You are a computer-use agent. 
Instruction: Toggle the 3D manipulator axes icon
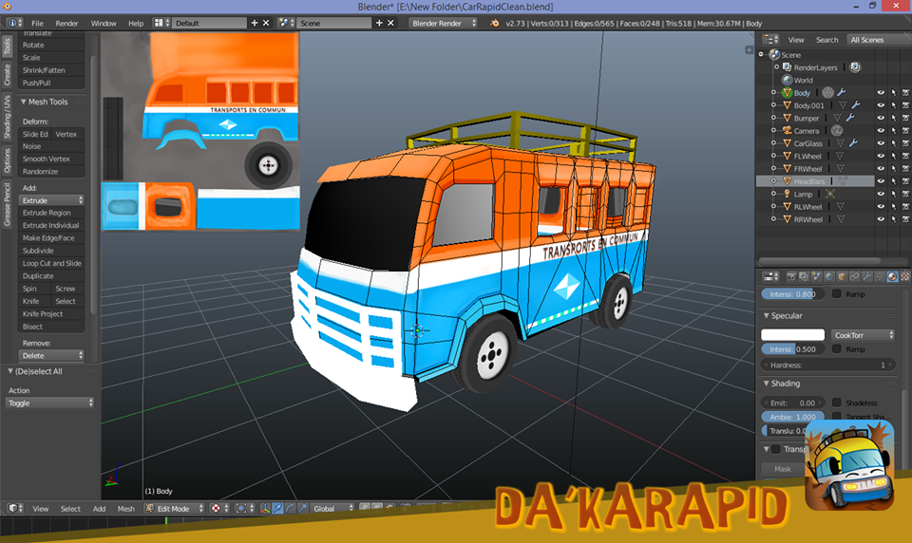click(x=265, y=508)
